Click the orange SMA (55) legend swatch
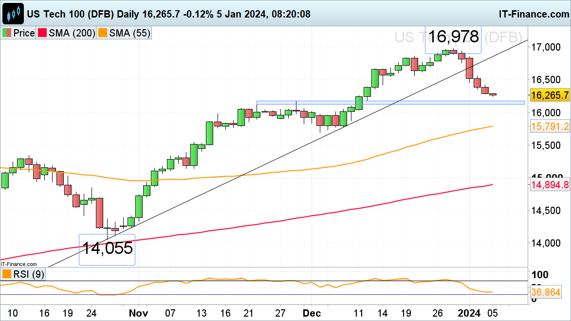Viewport: 571px width, 321px height. point(103,33)
